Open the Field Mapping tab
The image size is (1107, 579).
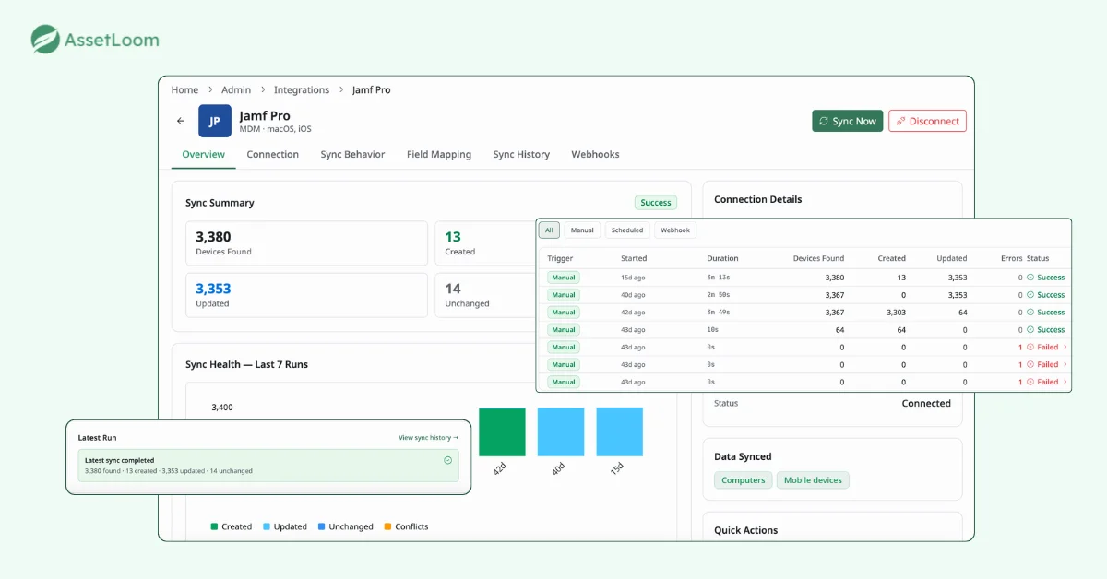[439, 154]
